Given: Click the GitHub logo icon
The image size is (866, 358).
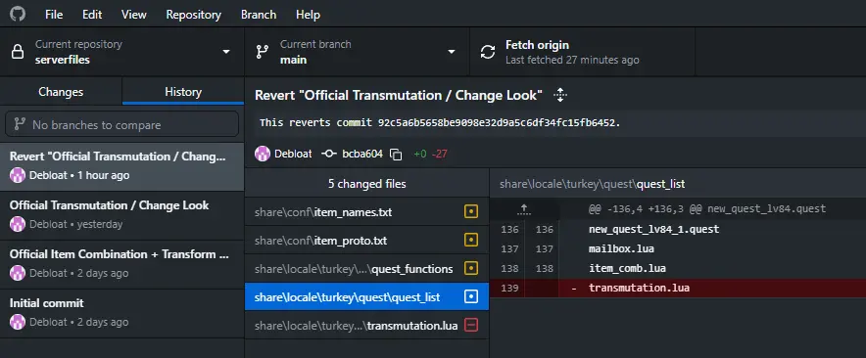Looking at the screenshot, I should (18, 14).
